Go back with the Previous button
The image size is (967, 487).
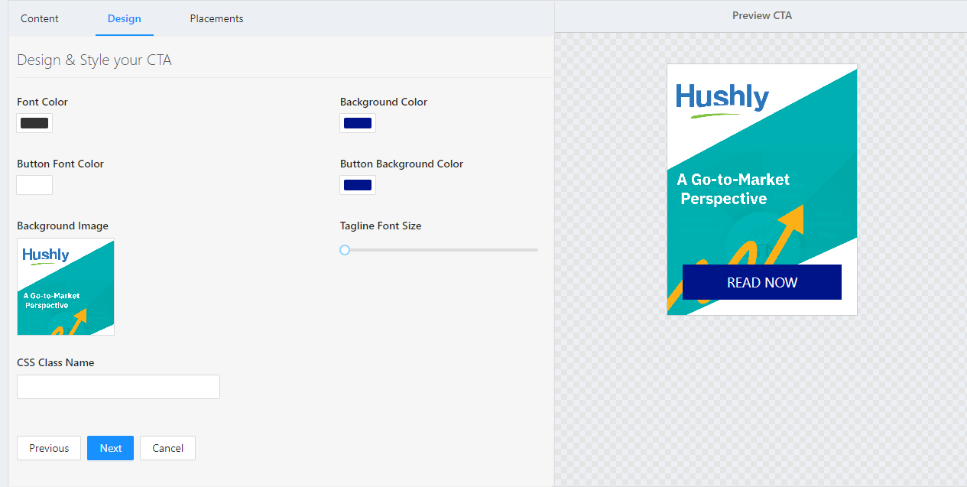point(49,448)
